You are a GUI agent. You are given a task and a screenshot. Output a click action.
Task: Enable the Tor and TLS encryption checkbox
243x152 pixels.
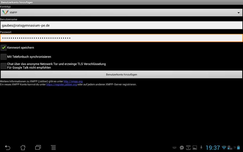(x=4, y=66)
